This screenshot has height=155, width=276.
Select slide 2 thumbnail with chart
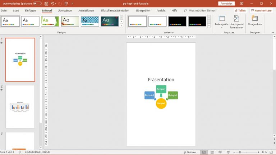(x=20, y=107)
